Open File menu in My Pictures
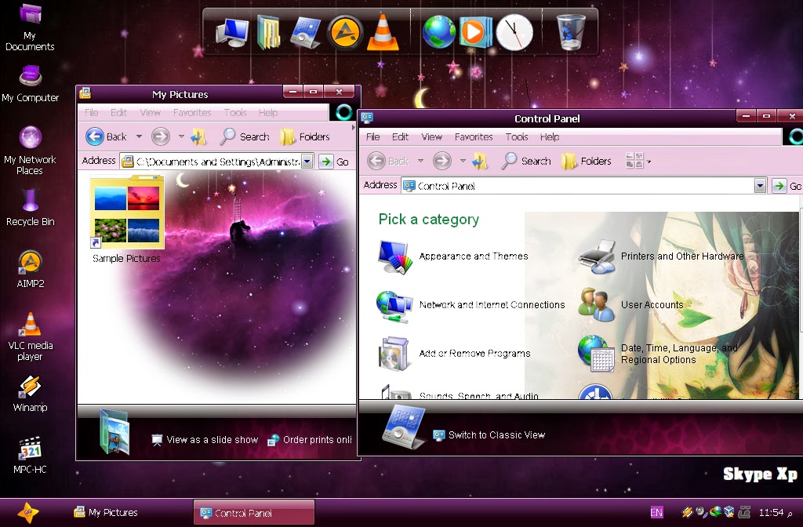The height and width of the screenshot is (527, 803). (x=92, y=113)
